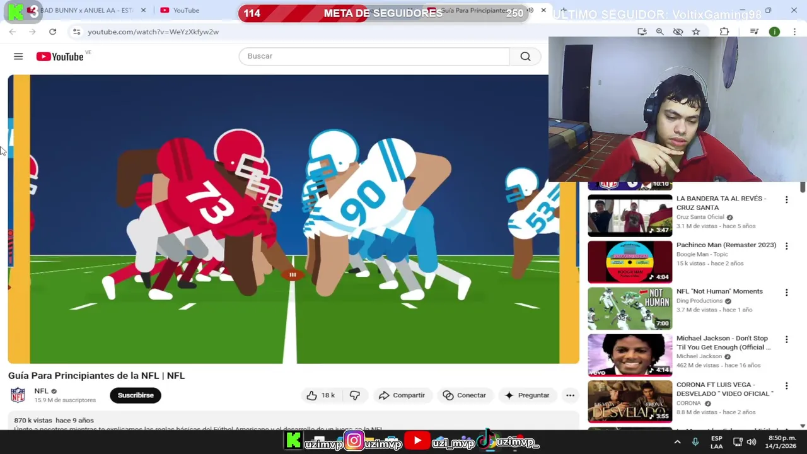Open NFL channel avatar
This screenshot has height=454, width=807.
pos(18,395)
